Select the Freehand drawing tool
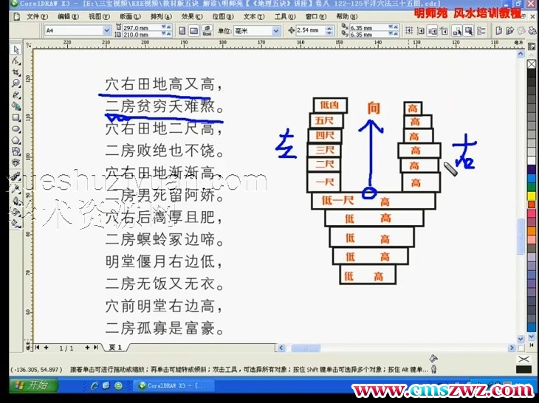 click(x=16, y=94)
